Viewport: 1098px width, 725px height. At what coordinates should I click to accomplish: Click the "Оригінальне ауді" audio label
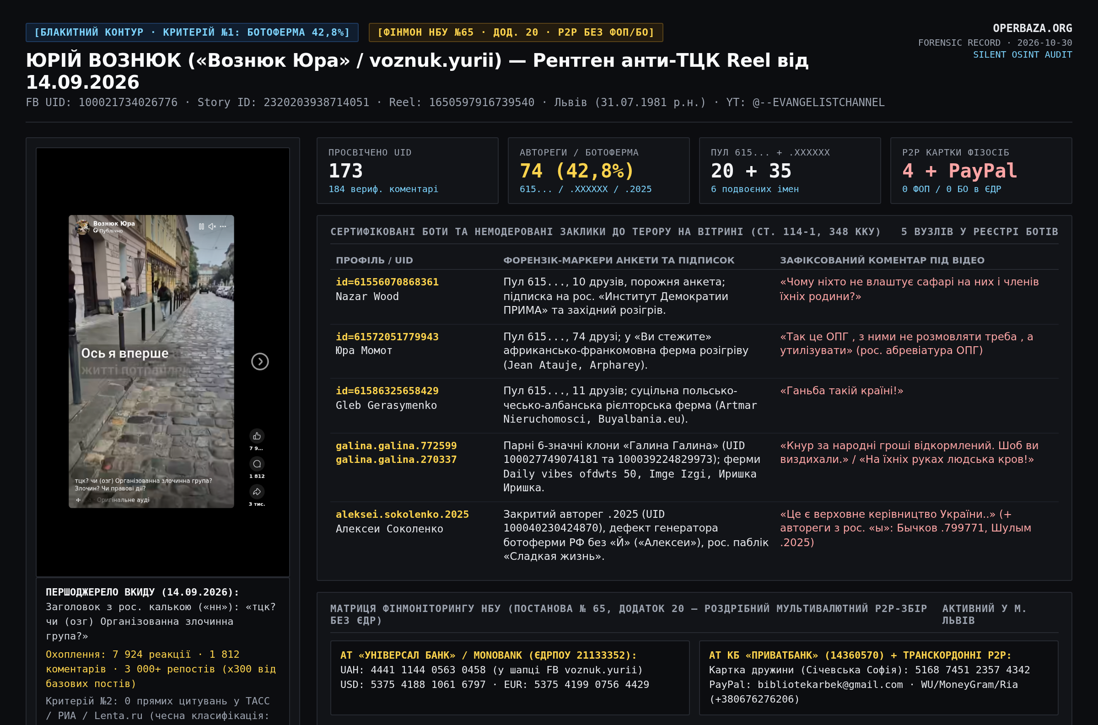(x=123, y=500)
